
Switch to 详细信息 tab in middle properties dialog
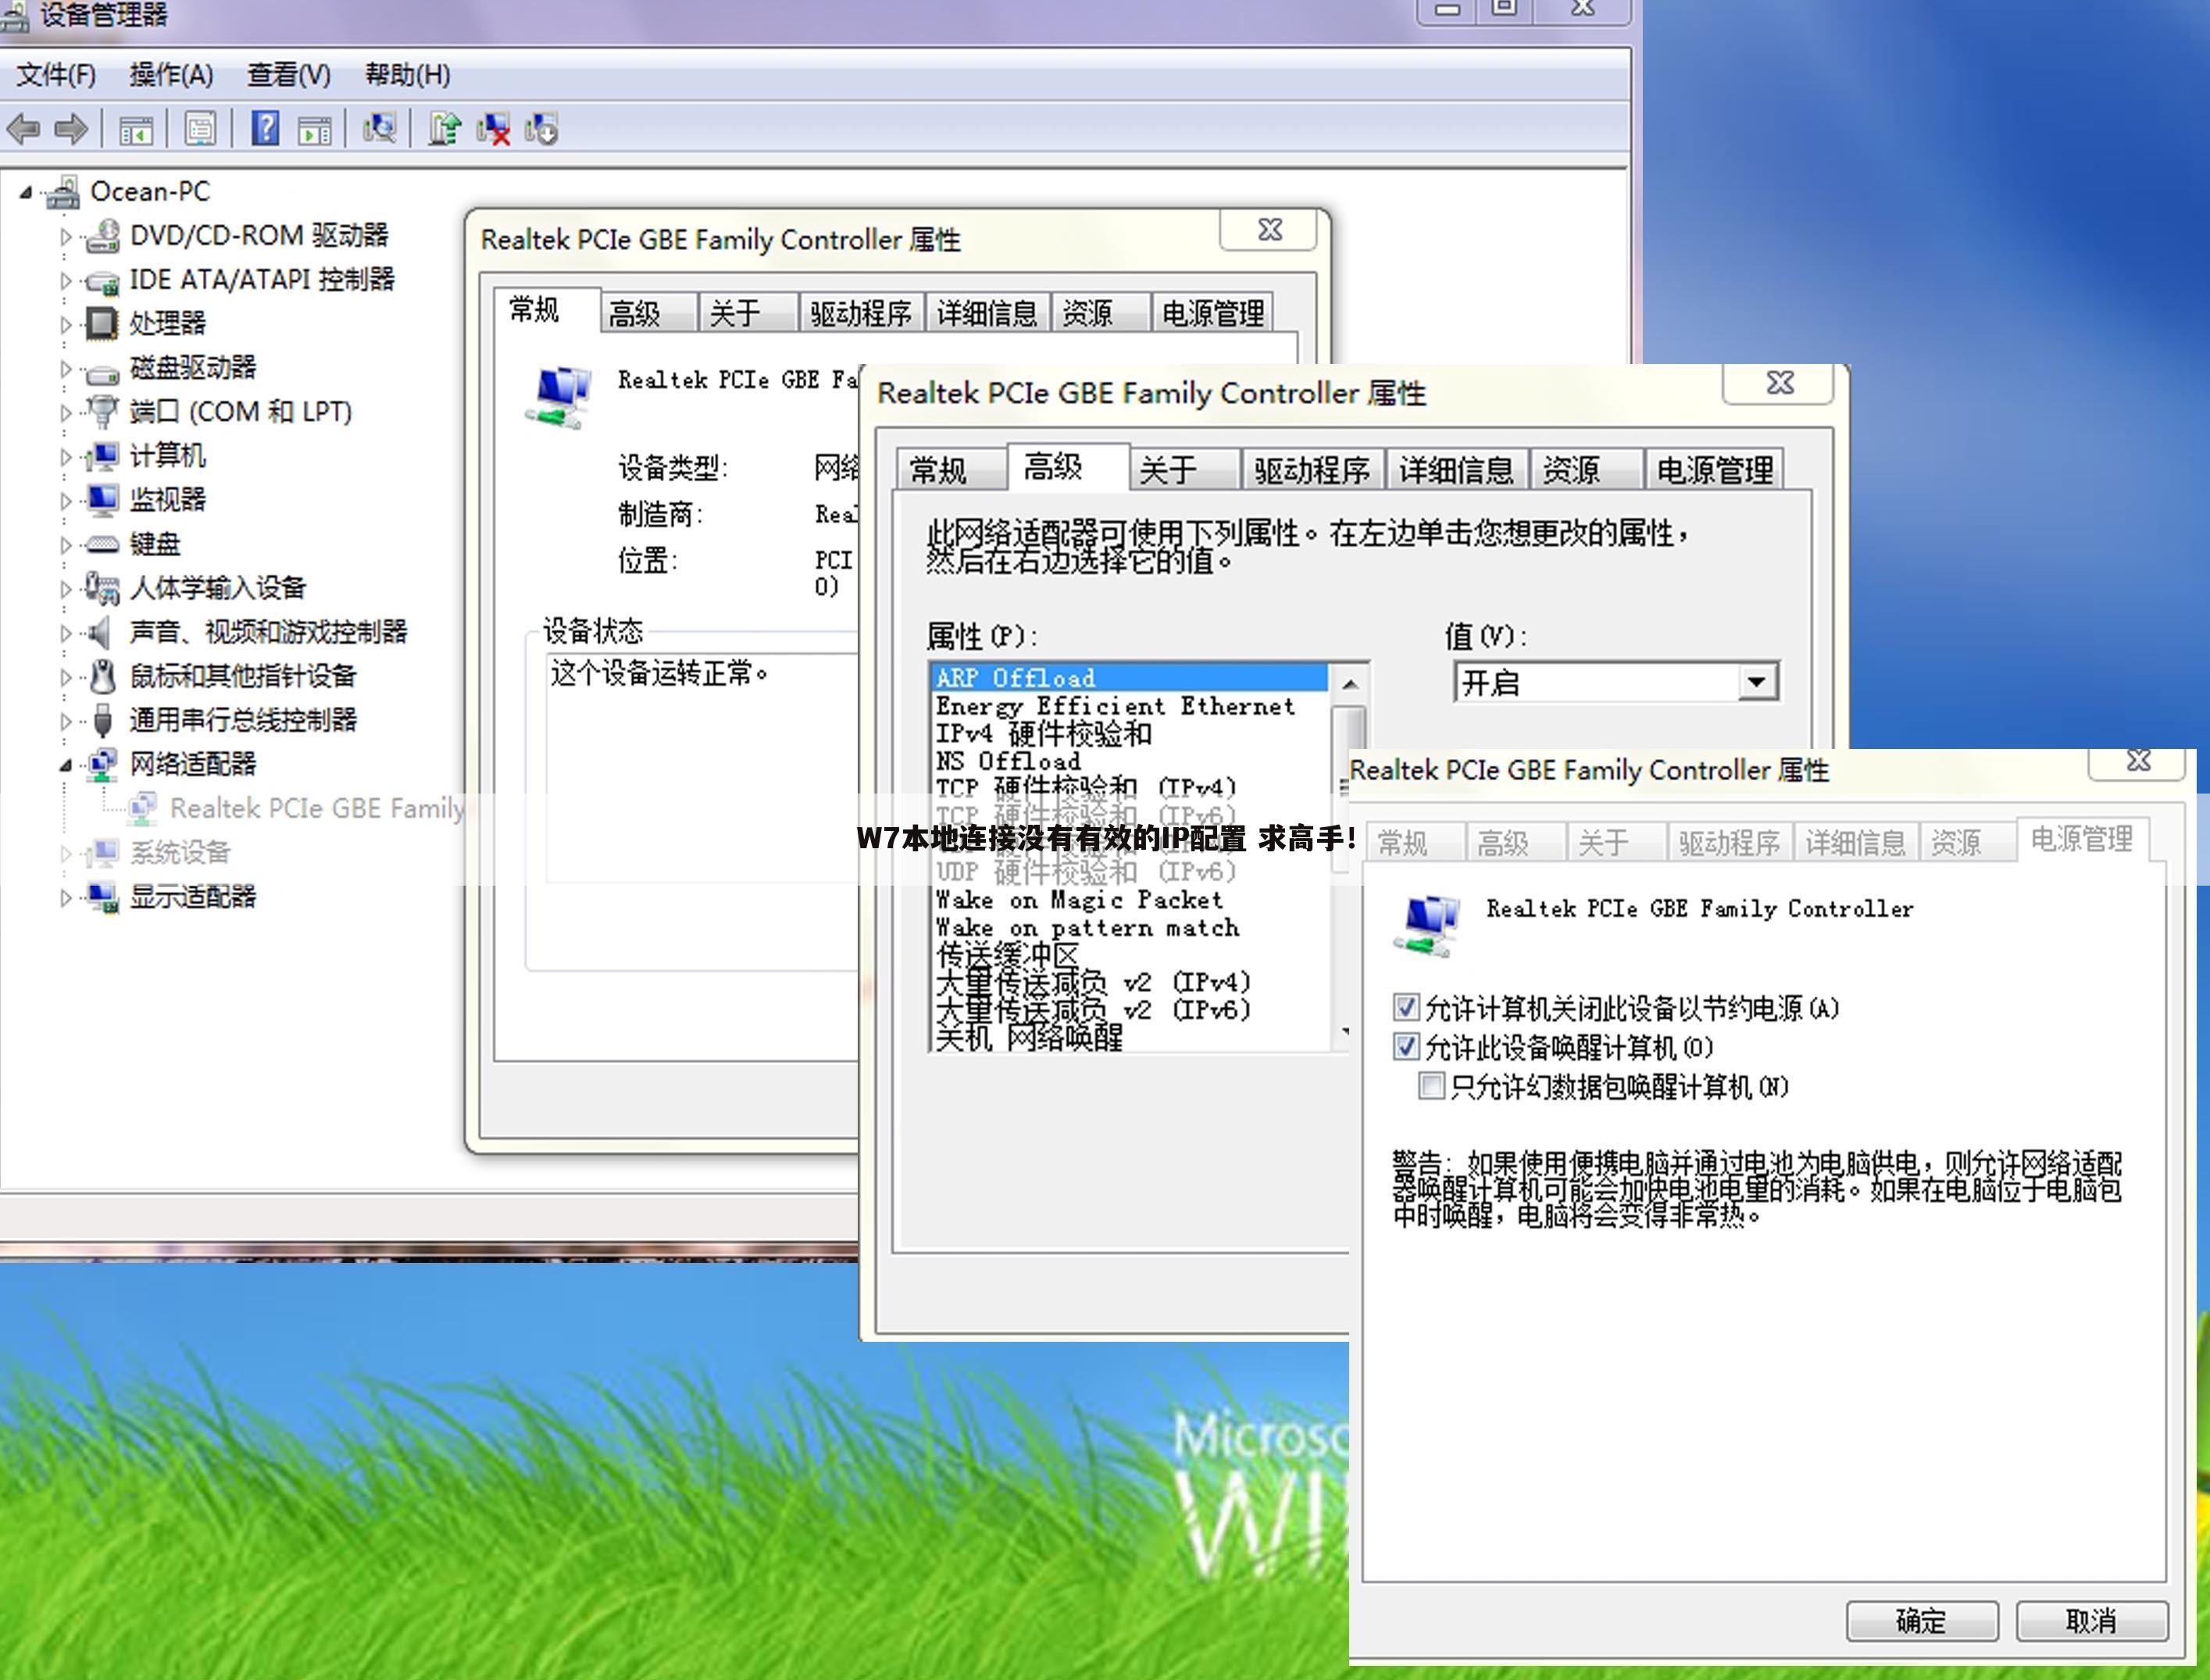pyautogui.click(x=1456, y=469)
